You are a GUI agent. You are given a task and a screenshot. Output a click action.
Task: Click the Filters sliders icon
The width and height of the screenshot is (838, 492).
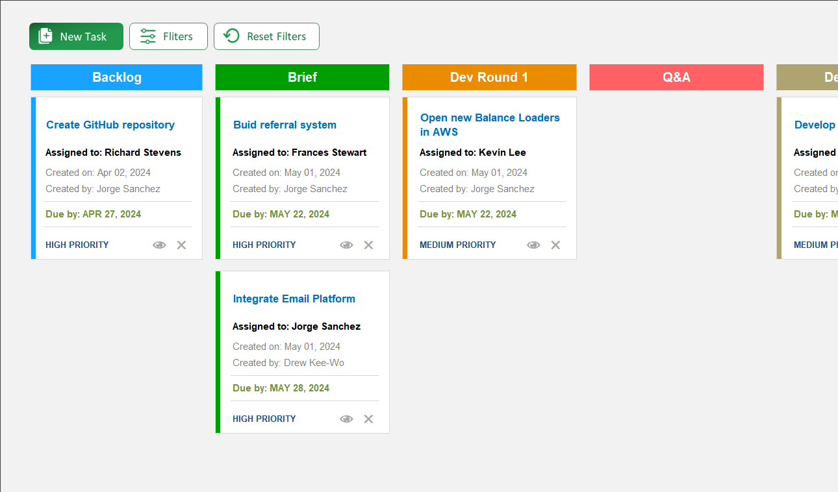point(147,36)
